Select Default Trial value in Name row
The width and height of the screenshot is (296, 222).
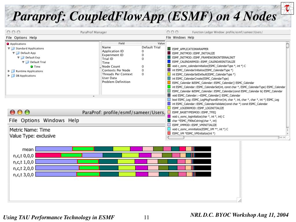point(151,47)
